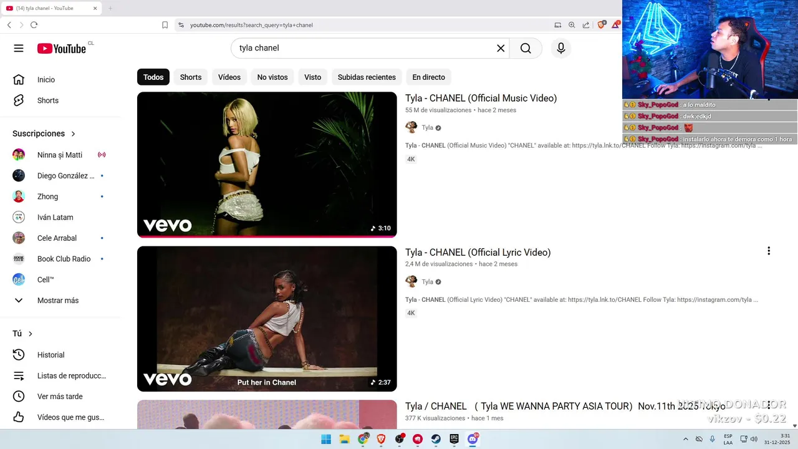Select the En directo filter chip

(x=429, y=77)
